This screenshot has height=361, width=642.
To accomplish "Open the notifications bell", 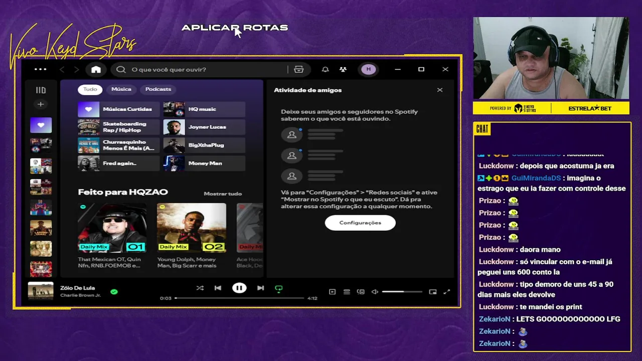I will (325, 69).
